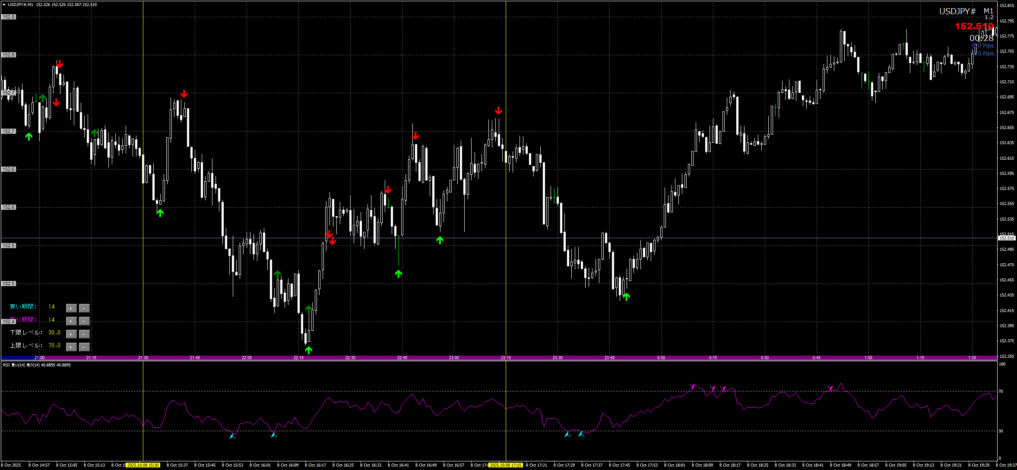Select the leftmost cyan arrow in RSI window
This screenshot has height=470, width=1017.
tap(232, 436)
